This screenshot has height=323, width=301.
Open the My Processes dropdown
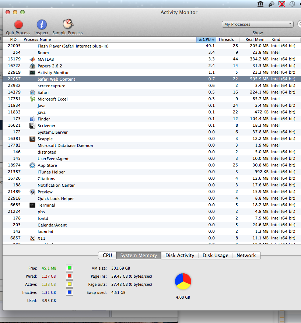click(258, 24)
